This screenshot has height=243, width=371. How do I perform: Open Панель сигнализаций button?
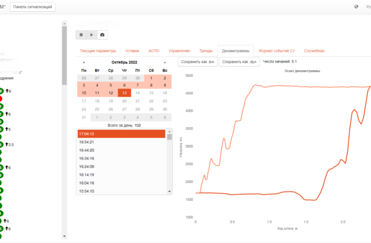pos(32,7)
